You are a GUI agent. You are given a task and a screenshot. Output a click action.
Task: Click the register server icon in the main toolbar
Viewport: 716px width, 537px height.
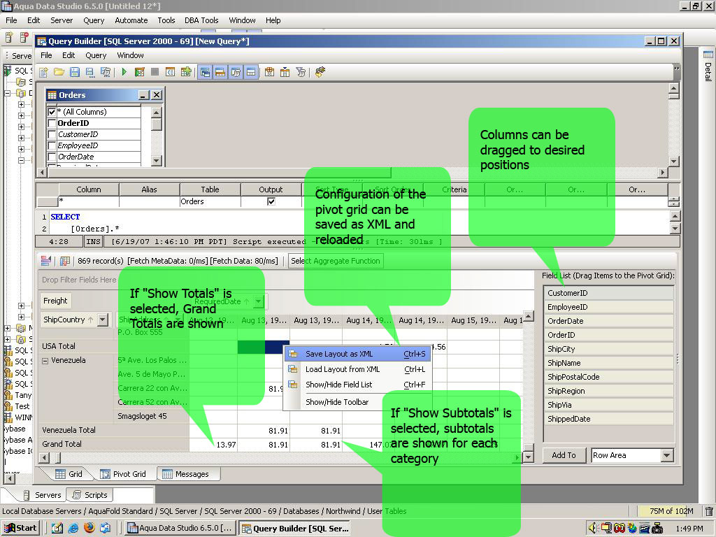point(9,37)
